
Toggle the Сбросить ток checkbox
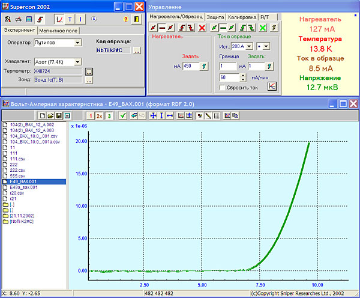pyautogui.click(x=222, y=88)
